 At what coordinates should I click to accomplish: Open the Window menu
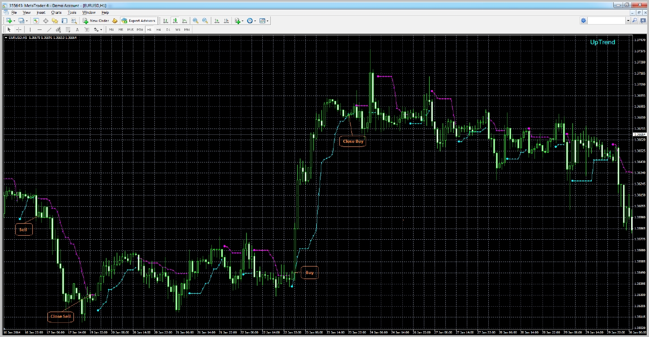click(x=89, y=12)
